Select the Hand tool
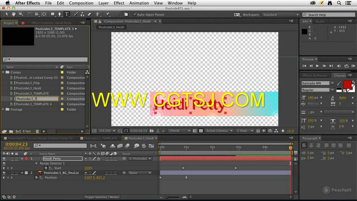This screenshot has width=357, height=201. 14,14
